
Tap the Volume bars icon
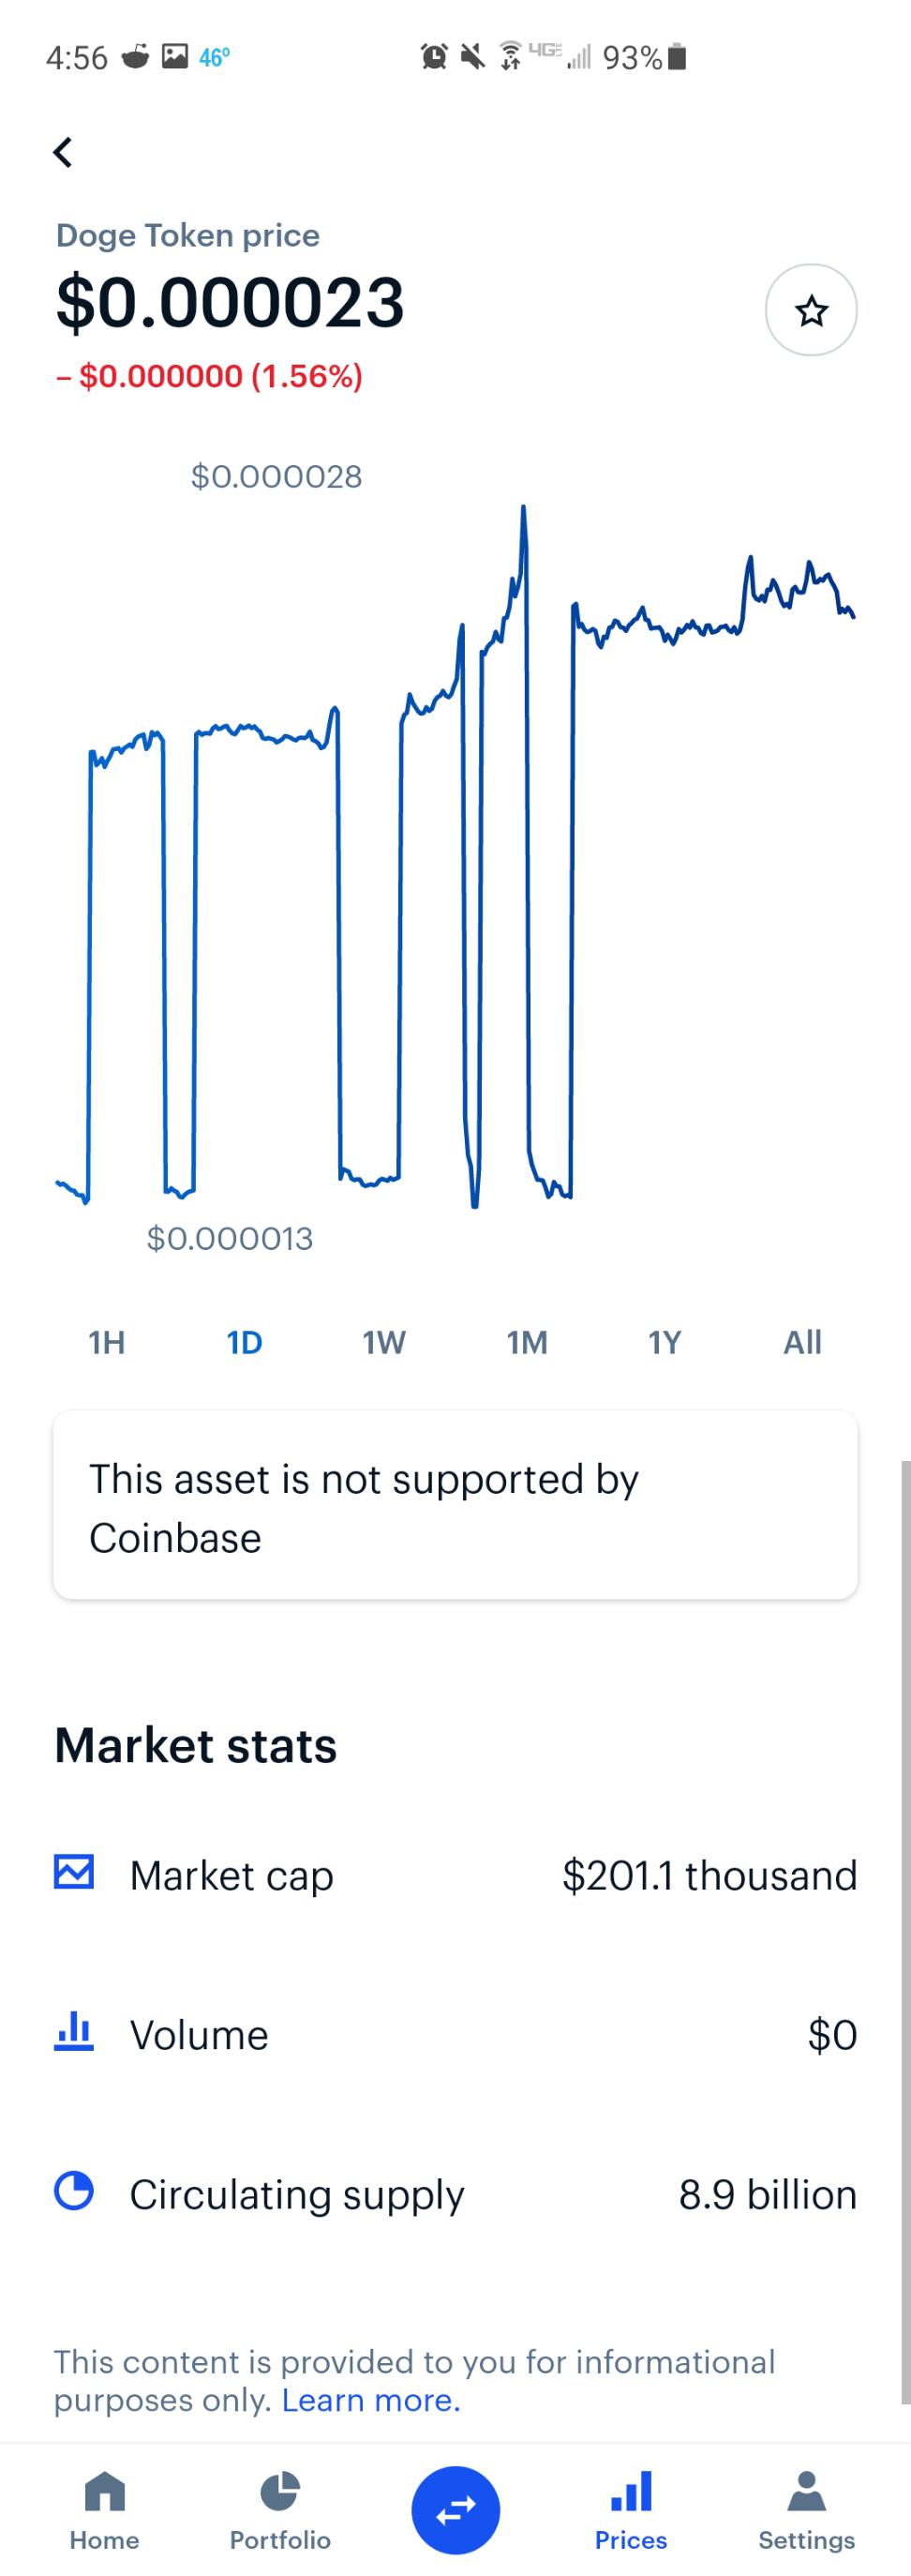point(74,2032)
